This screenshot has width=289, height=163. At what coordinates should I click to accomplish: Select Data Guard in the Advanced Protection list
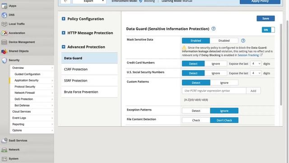[89, 58]
